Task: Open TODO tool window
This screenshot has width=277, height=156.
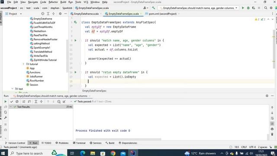Action: coord(46,143)
